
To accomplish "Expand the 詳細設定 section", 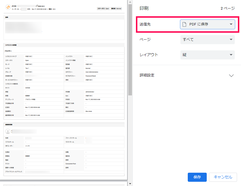I will (231, 76).
